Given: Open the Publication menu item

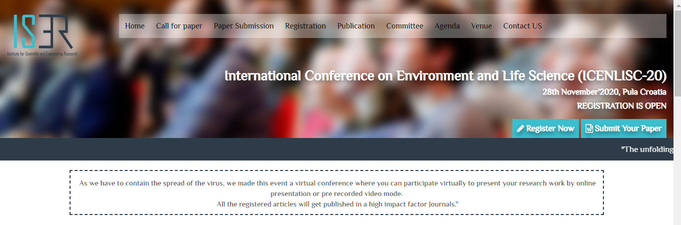Looking at the screenshot, I should [356, 26].
